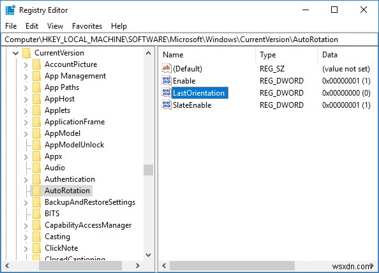Click the LastOrientation DWORD value icon
Screen dimensions: 379x273
(167, 92)
